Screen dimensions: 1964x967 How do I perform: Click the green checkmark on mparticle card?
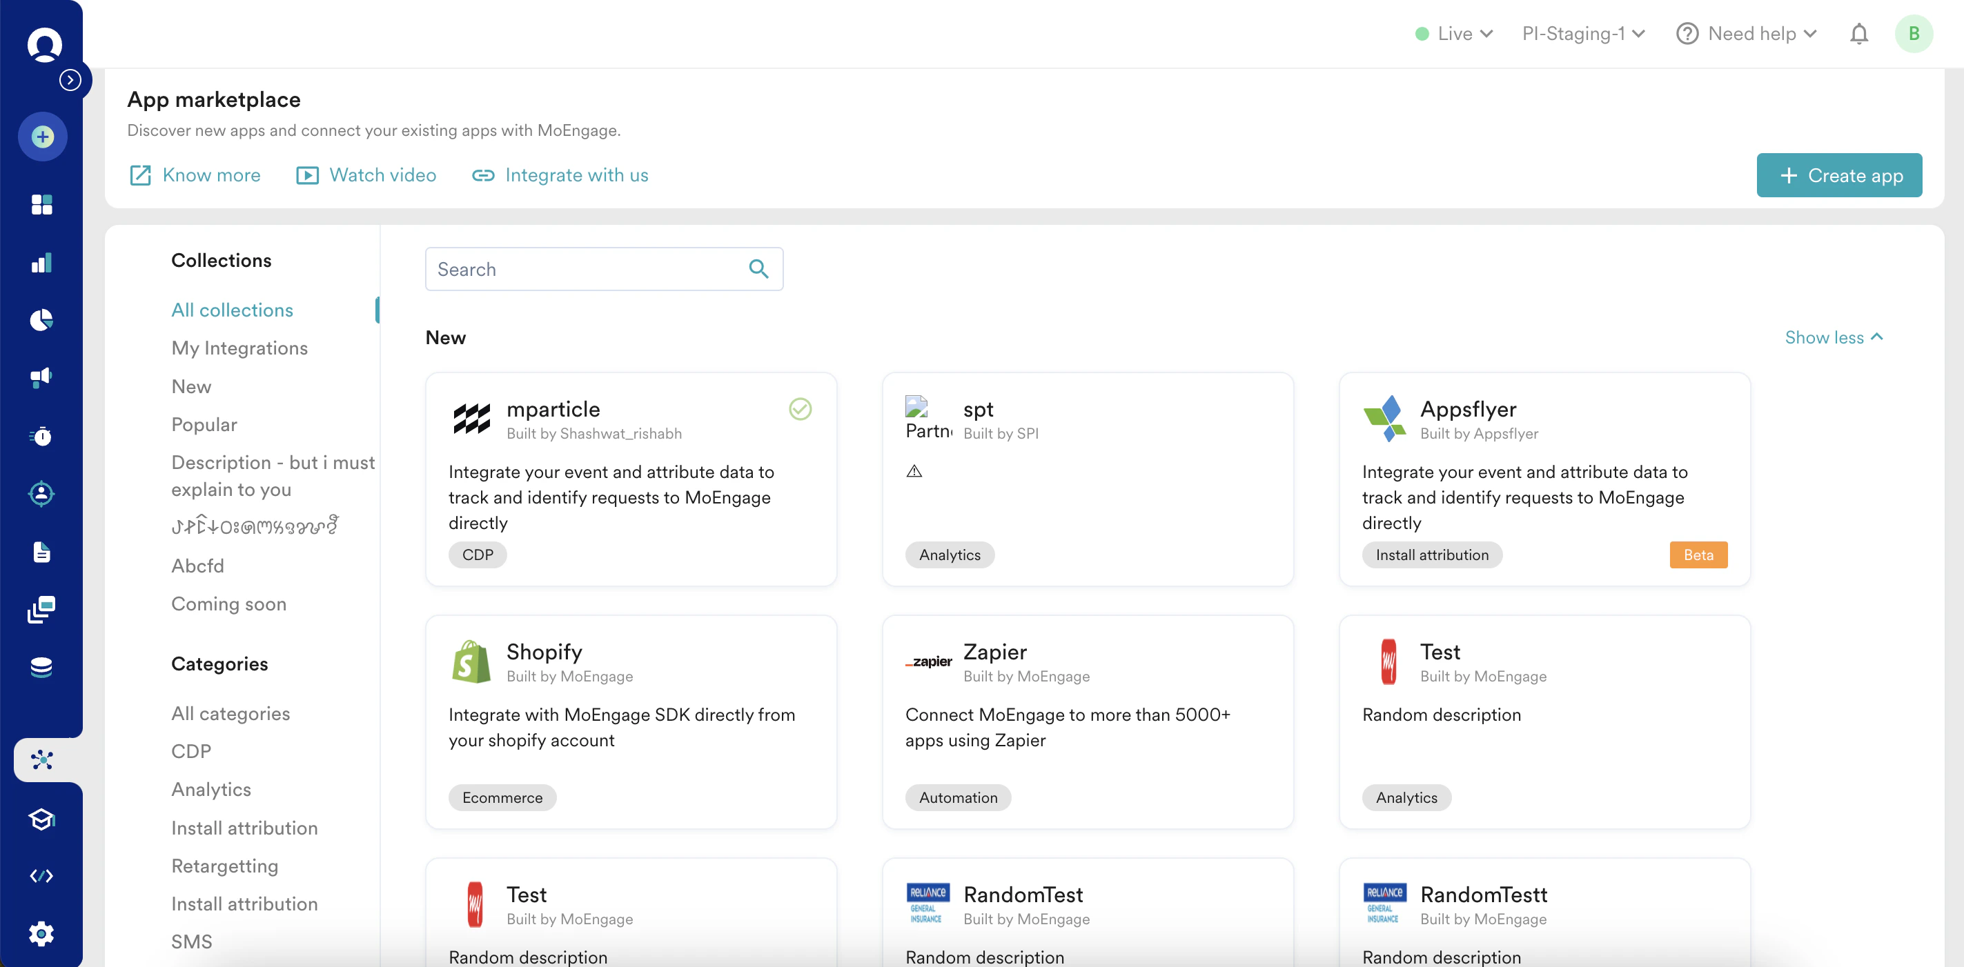pyautogui.click(x=800, y=409)
